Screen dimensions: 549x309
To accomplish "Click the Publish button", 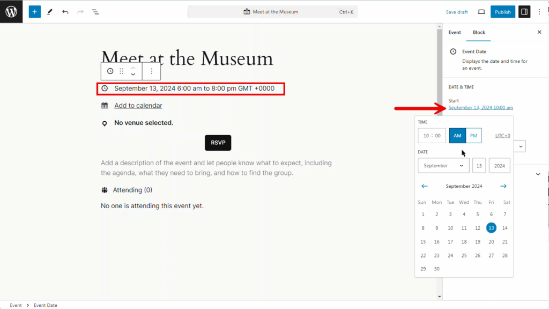I will [502, 12].
